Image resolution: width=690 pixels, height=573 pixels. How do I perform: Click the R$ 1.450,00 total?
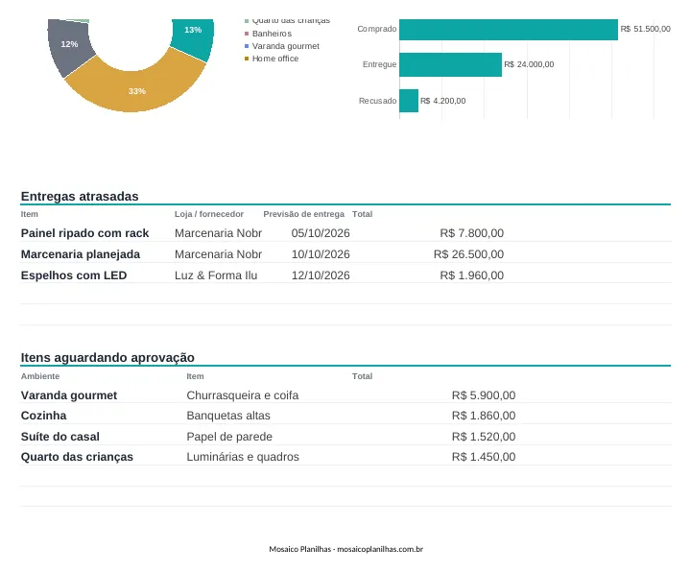(x=484, y=457)
